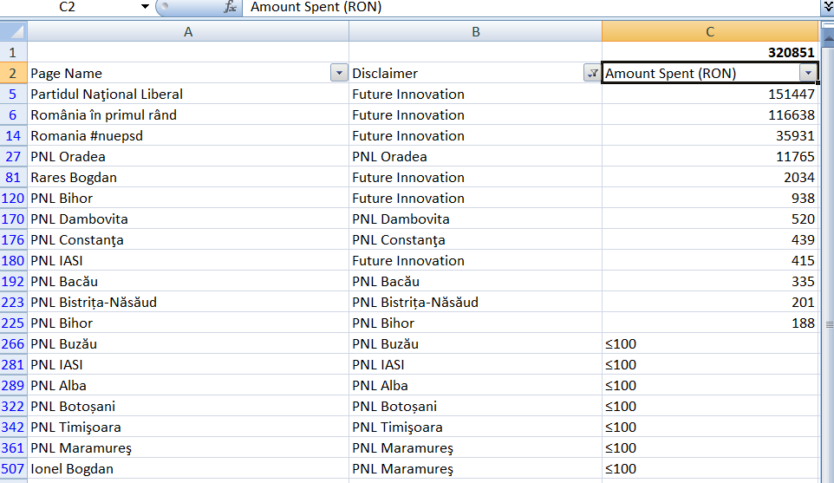
Task: Expand the formula bar with the double-chevron icon
Action: pos(828,6)
